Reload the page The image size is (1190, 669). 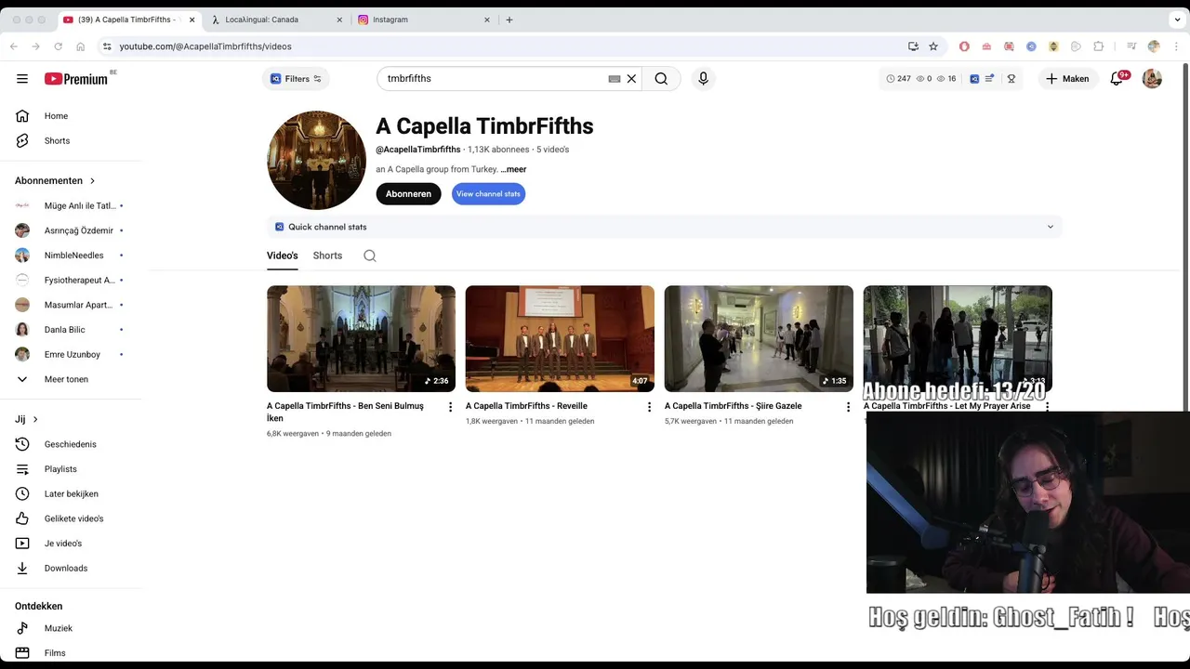tap(58, 46)
